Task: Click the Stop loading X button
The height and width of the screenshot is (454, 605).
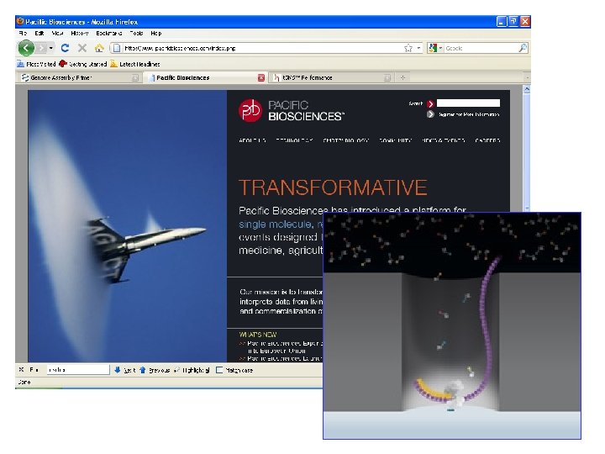Action: (x=82, y=48)
